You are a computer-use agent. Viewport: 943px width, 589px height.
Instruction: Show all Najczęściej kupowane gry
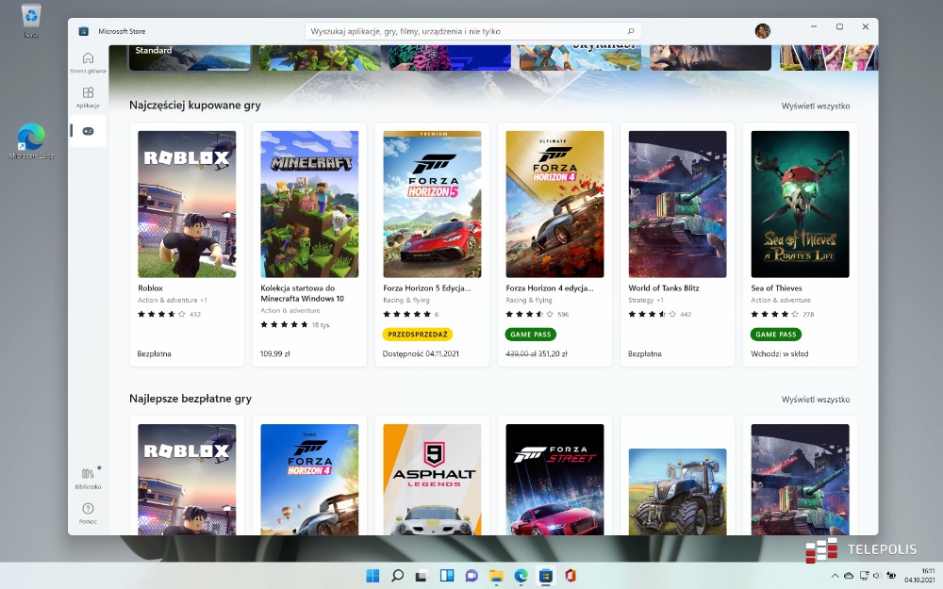816,106
